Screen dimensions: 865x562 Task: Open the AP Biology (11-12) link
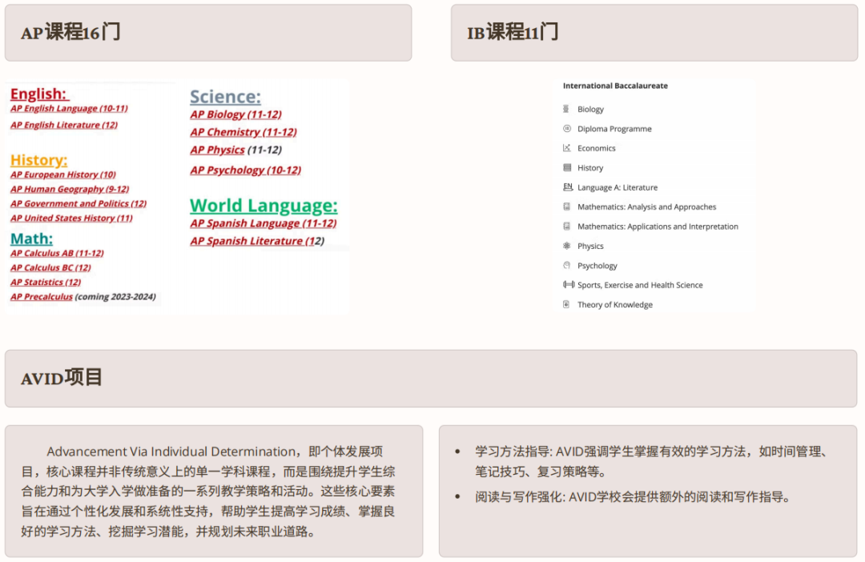(235, 114)
